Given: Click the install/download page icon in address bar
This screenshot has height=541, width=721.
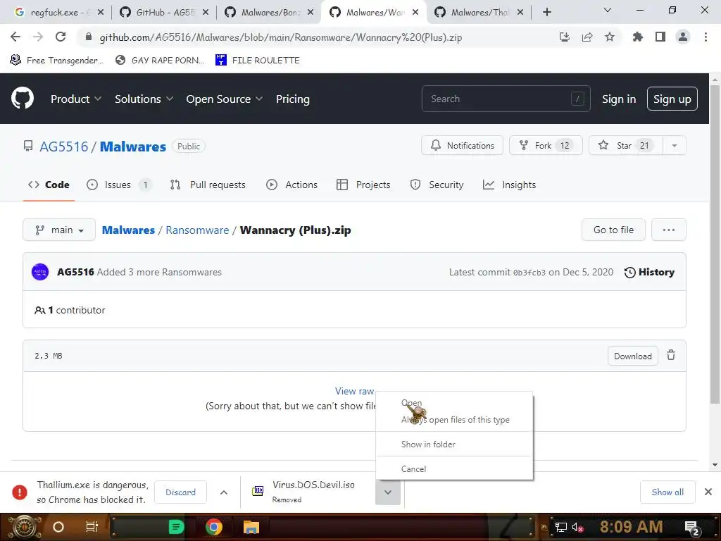Looking at the screenshot, I should pos(565,37).
